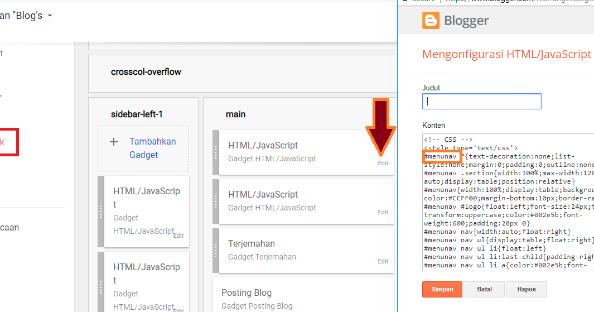Select the Posting Blog gadget card
This screenshot has width=594, height=312.
(303, 295)
